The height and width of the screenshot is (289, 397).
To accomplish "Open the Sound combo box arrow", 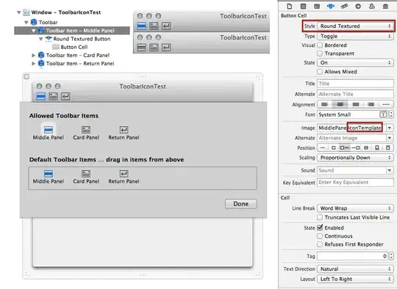I will pyautogui.click(x=390, y=170).
